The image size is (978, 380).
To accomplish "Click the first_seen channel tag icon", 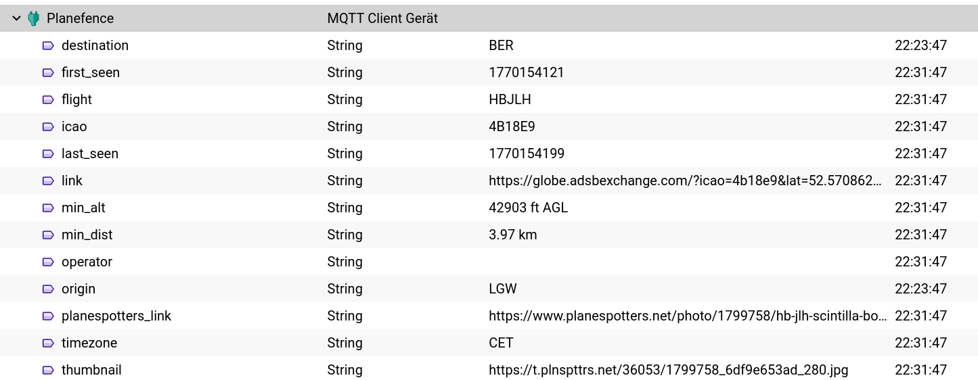I will tap(48, 72).
